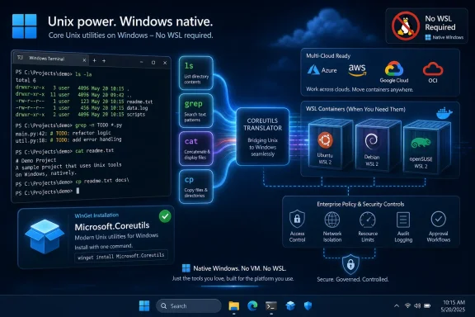Click the cp command card
The width and height of the screenshot is (475, 317).
[x=195, y=187]
